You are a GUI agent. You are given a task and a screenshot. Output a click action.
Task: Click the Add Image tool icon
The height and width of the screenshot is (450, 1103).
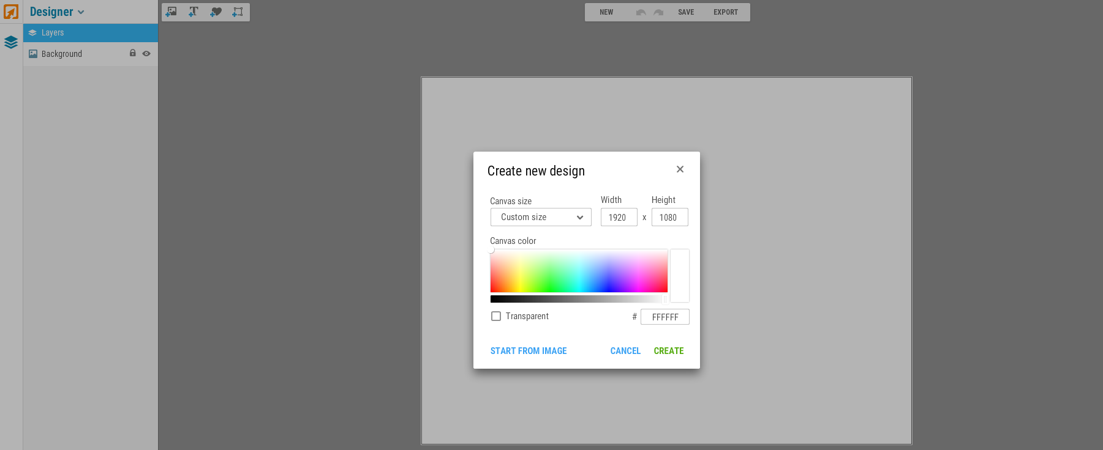[171, 12]
